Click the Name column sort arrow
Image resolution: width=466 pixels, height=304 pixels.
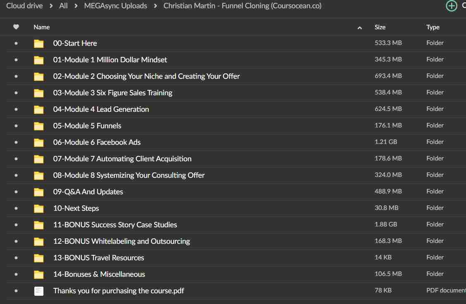tap(360, 28)
